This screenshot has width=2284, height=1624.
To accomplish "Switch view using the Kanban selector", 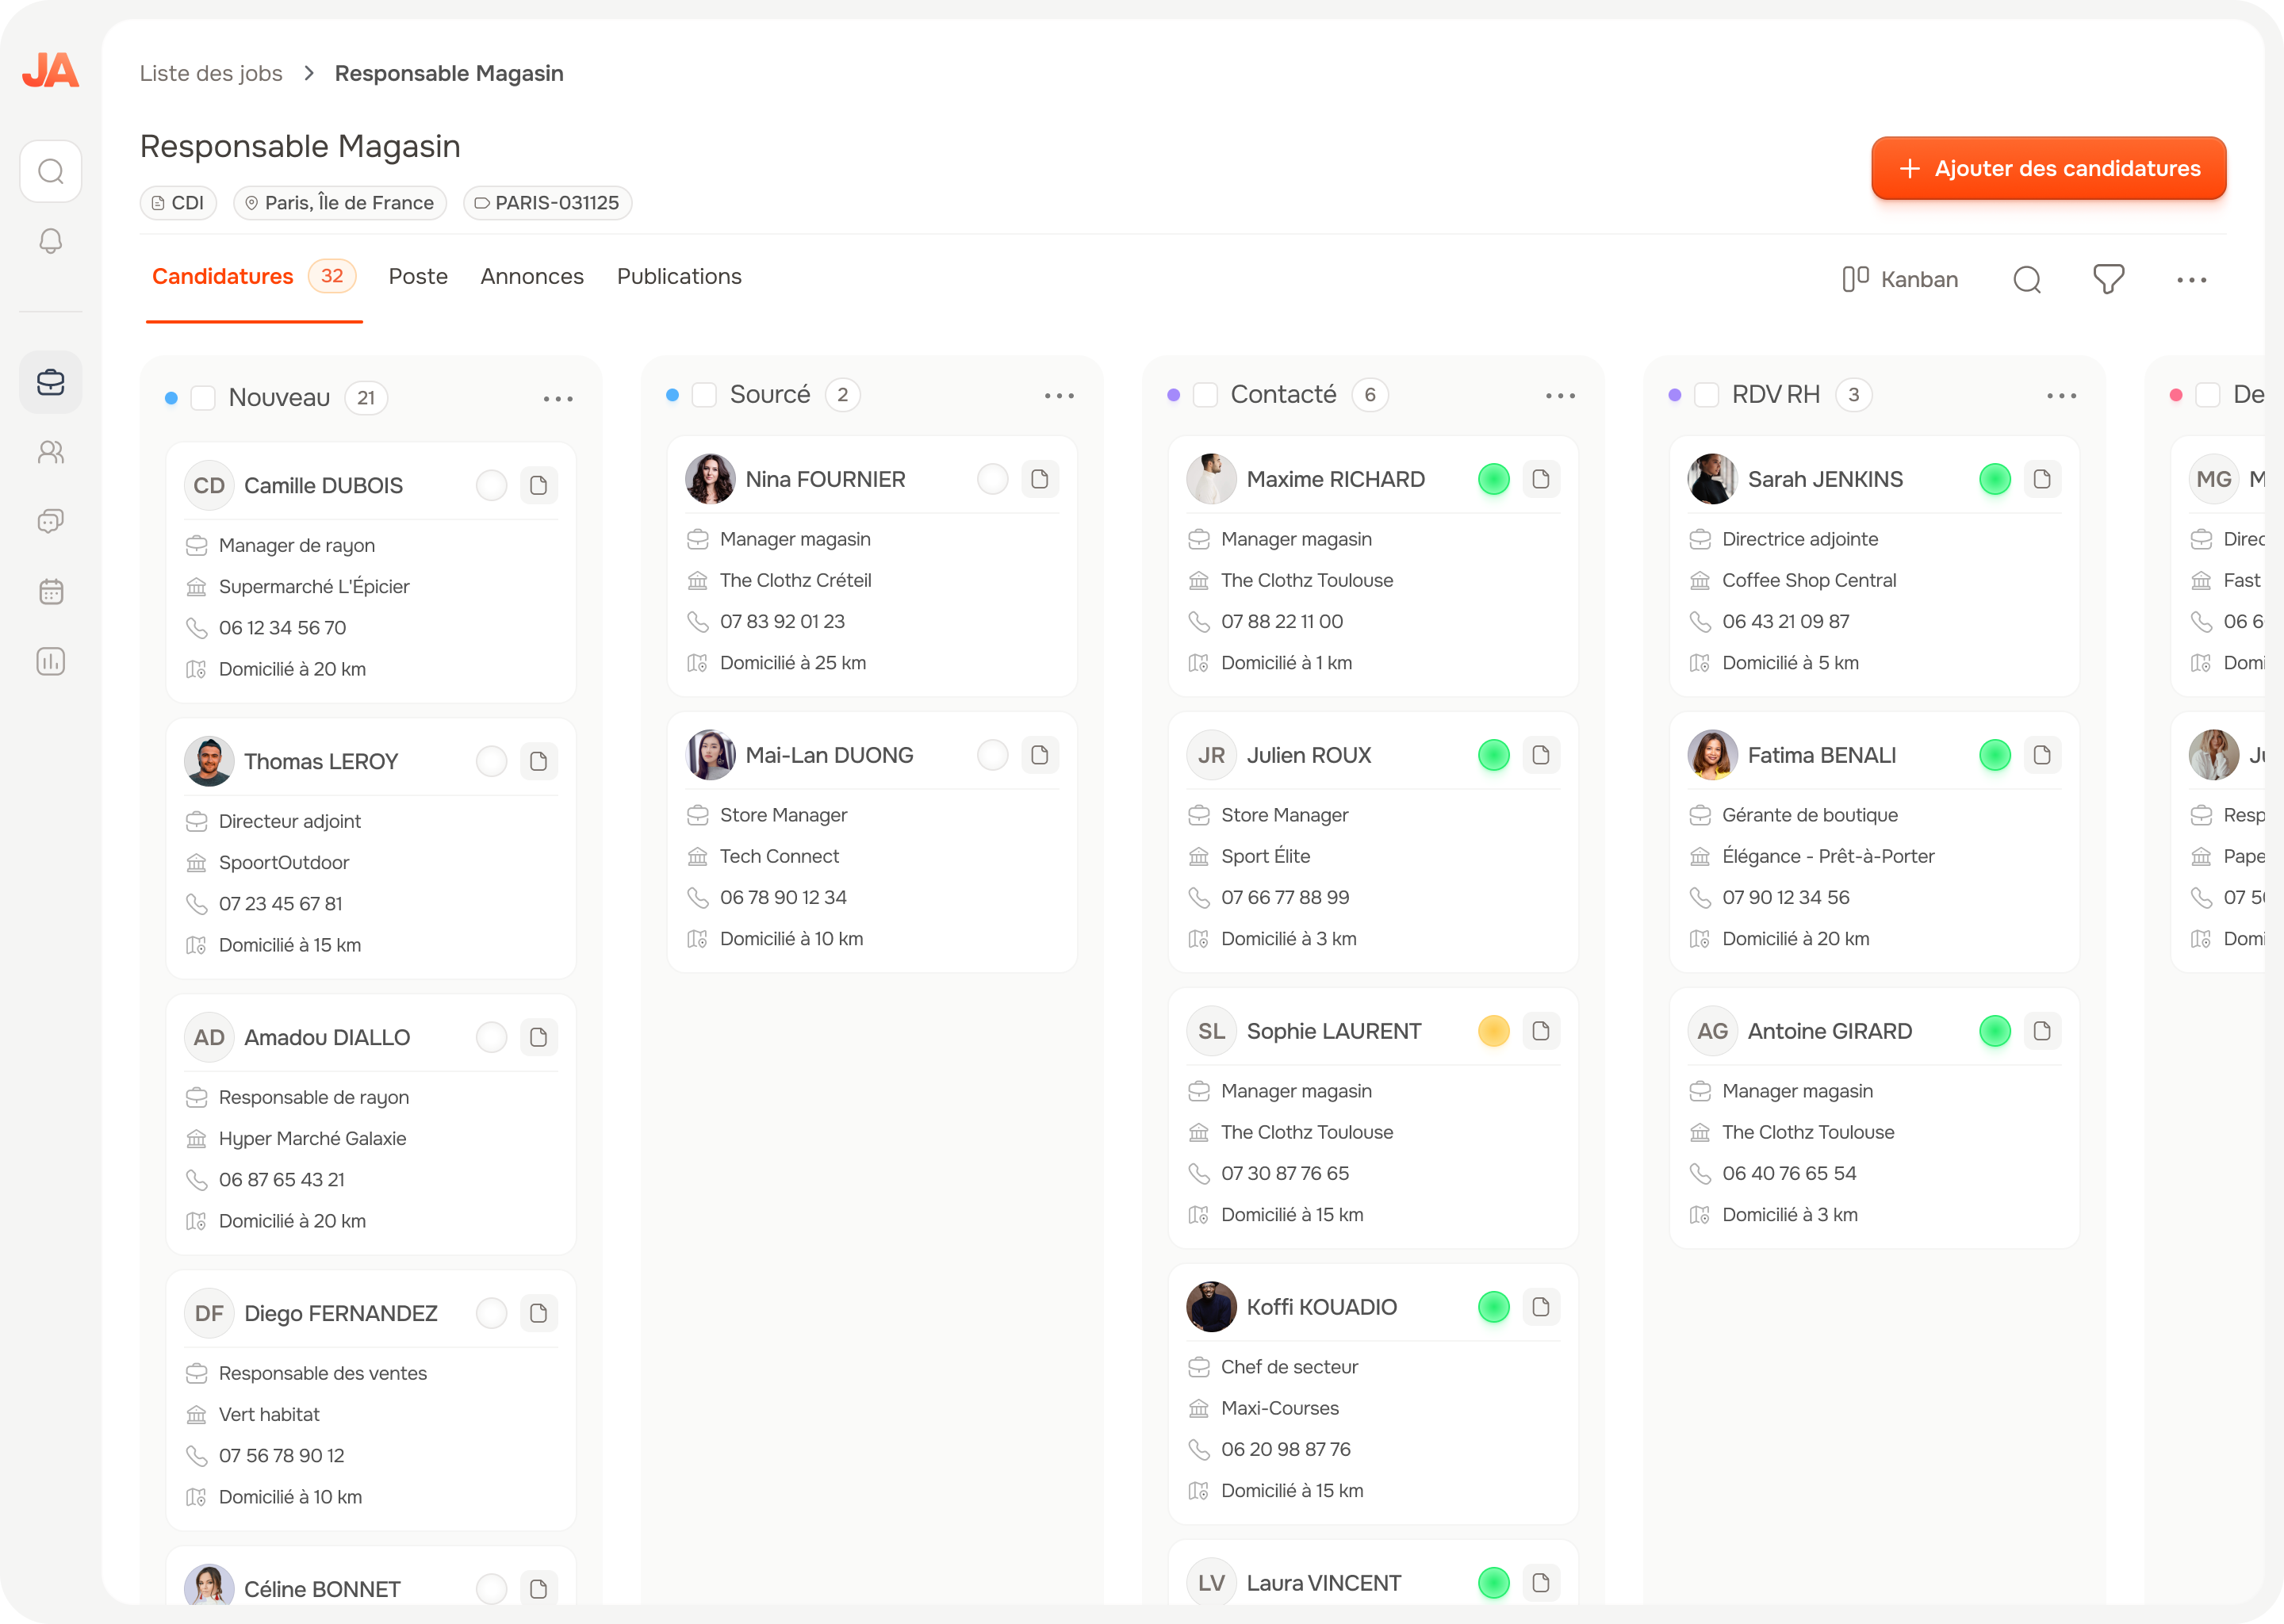I will pyautogui.click(x=1900, y=280).
